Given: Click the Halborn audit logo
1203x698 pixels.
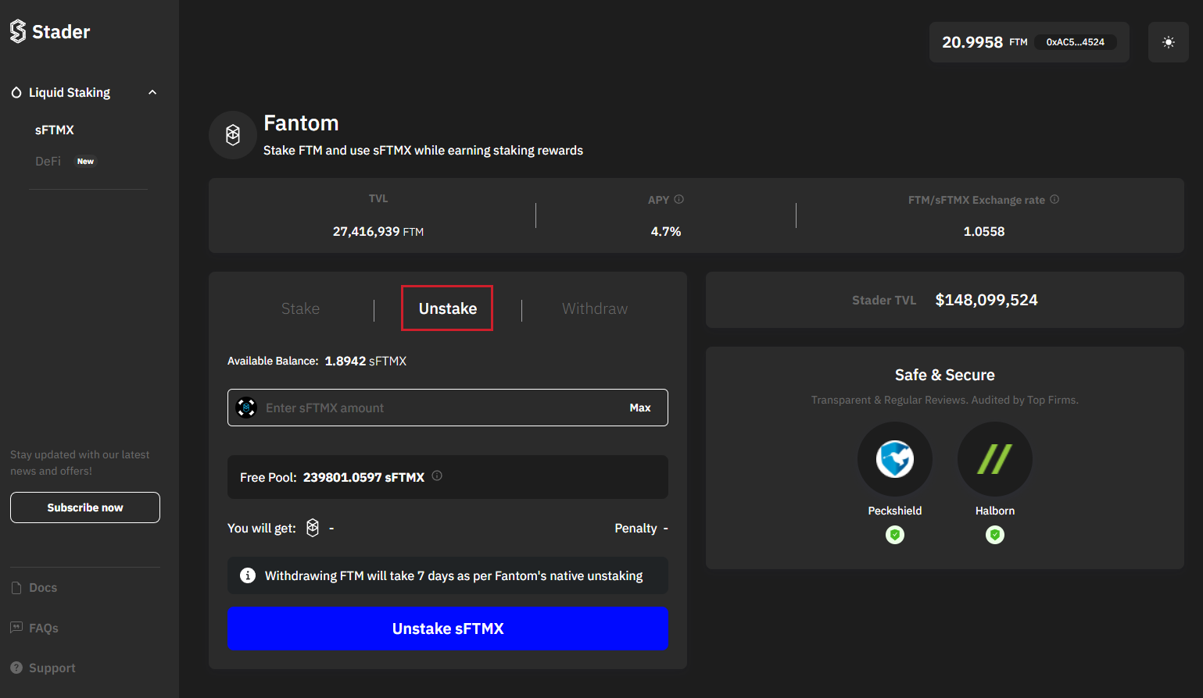Looking at the screenshot, I should pyautogui.click(x=994, y=459).
